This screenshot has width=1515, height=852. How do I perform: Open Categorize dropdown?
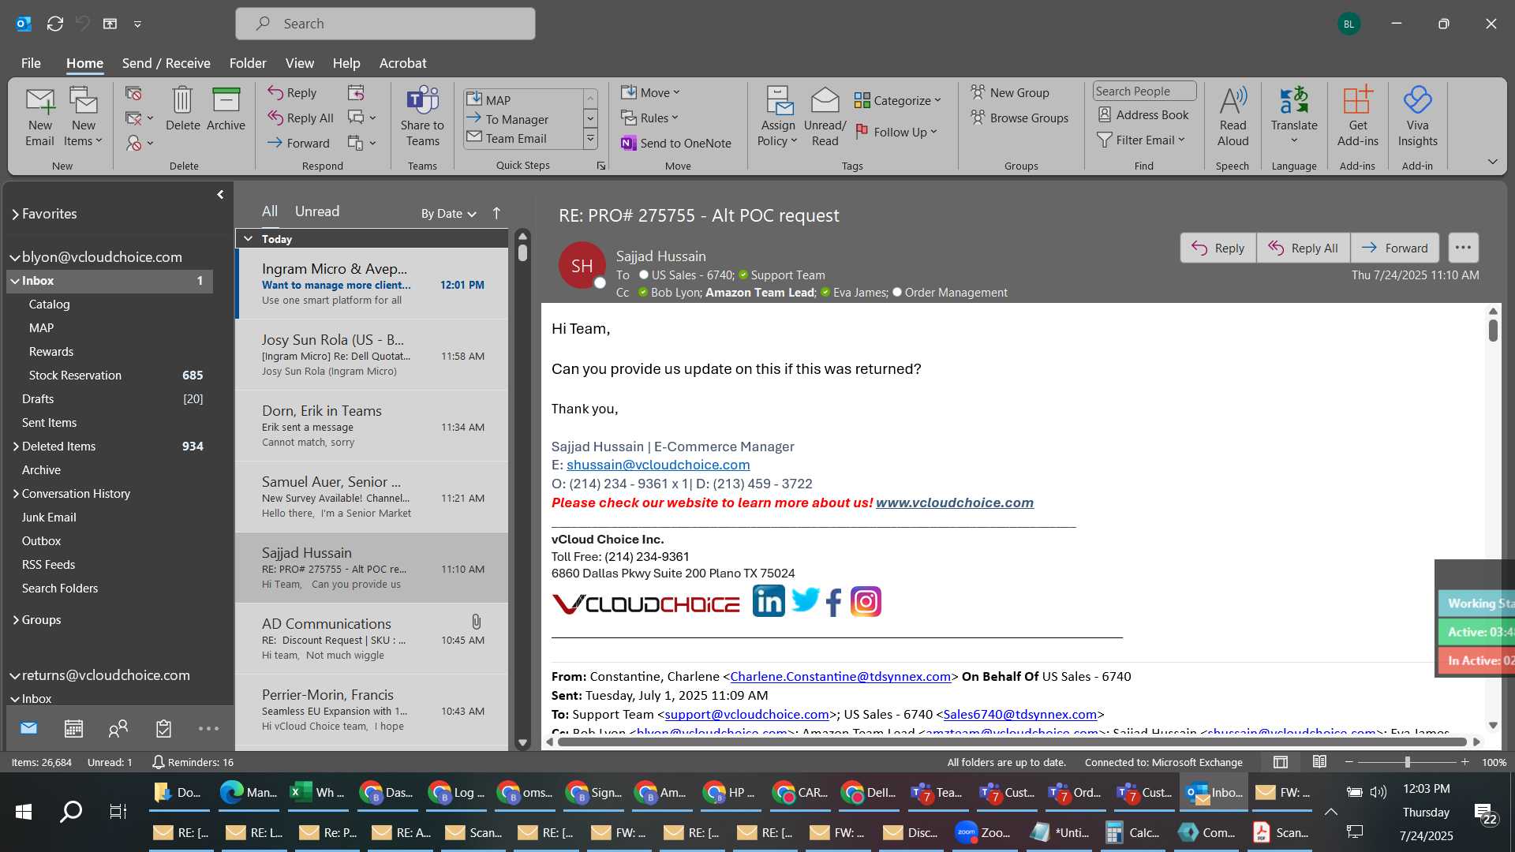[x=898, y=100]
